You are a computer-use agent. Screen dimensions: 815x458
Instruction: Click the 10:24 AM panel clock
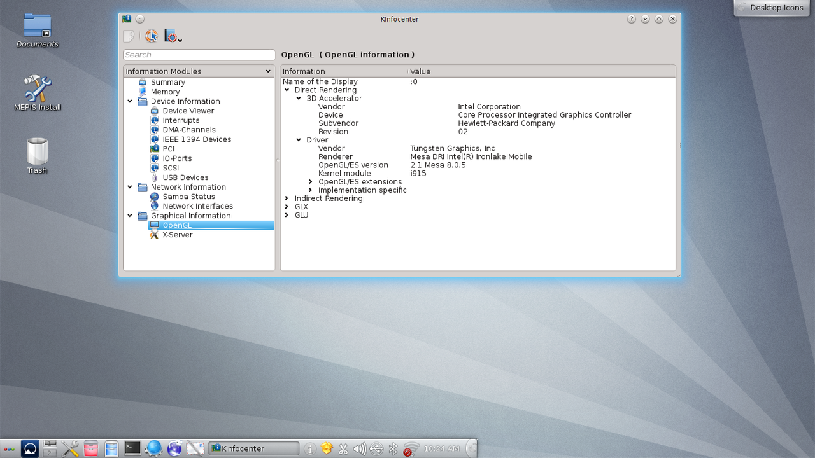441,448
